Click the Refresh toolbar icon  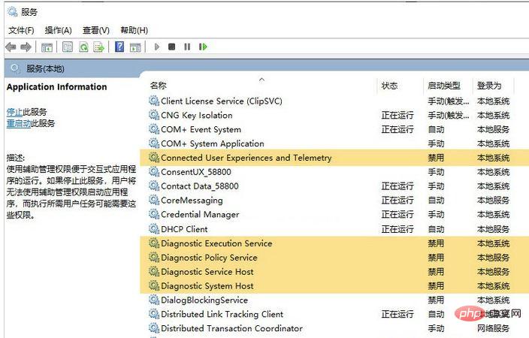(x=83, y=47)
